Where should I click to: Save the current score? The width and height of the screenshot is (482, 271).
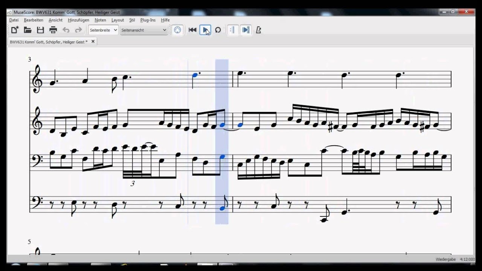pos(40,30)
